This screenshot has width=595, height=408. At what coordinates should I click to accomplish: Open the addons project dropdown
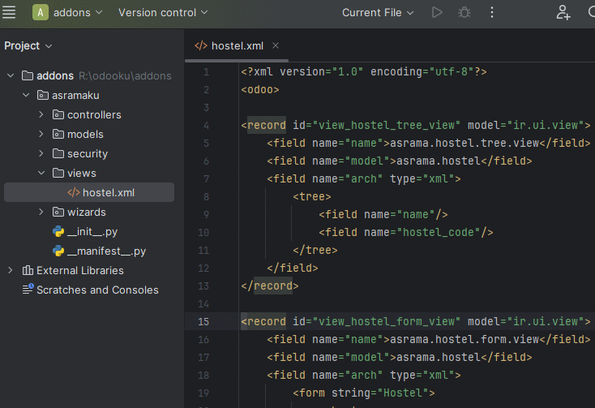click(x=77, y=12)
